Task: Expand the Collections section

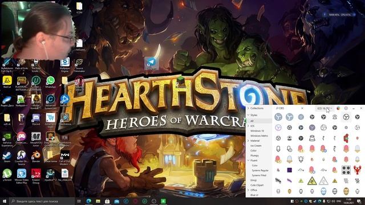Action: (x=248, y=108)
